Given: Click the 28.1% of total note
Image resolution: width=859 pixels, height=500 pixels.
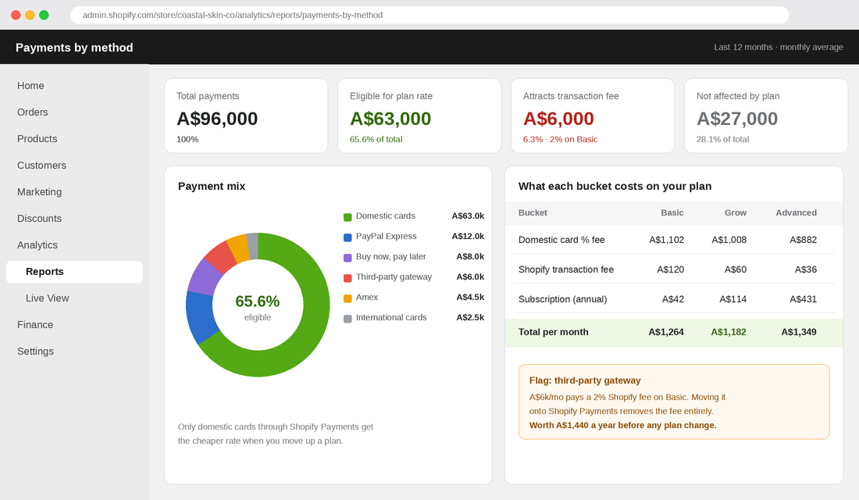Looking at the screenshot, I should 722,139.
